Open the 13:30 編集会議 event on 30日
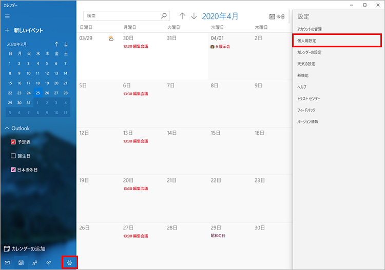 (136, 46)
